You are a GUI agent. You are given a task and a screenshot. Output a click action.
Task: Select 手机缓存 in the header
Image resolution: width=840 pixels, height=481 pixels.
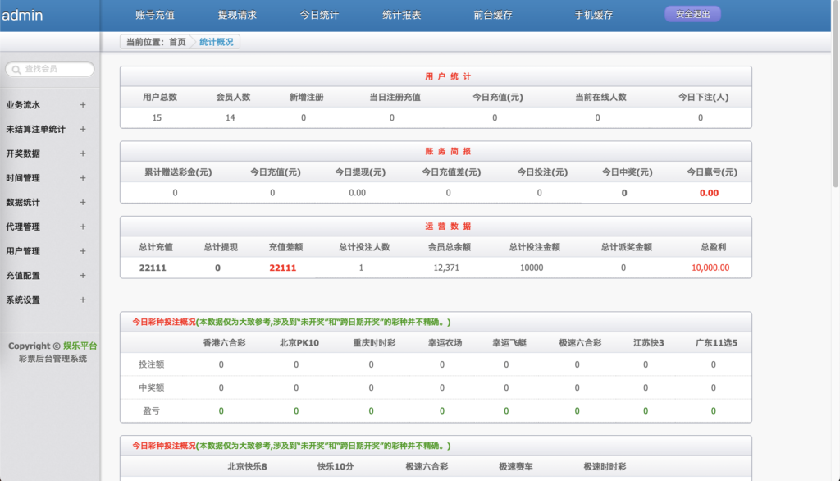[594, 16]
